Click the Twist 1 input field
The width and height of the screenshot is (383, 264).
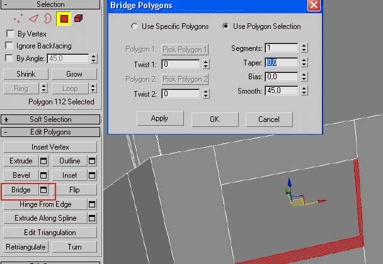click(181, 64)
